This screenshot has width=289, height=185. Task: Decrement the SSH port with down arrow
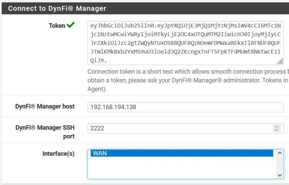(x=277, y=130)
